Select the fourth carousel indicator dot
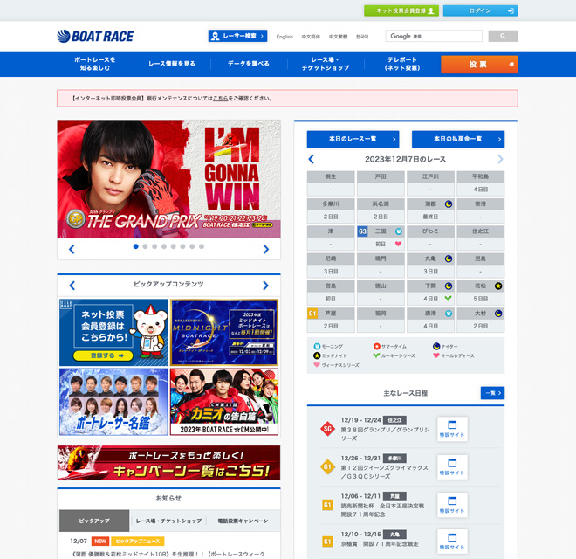This screenshot has height=559, width=576. [x=164, y=246]
